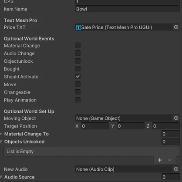Add element to Objects Unlocked list

160,160
